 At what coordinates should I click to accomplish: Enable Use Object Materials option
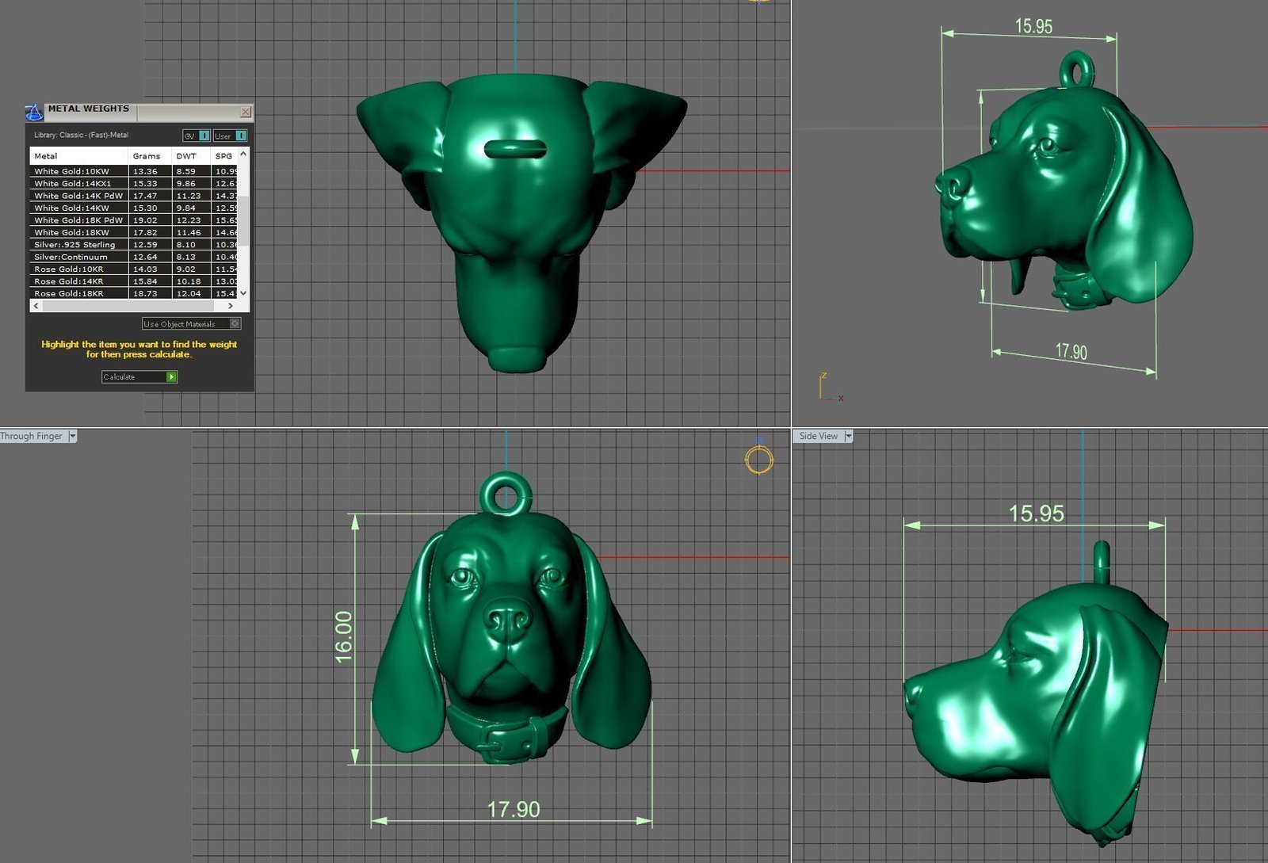pos(235,324)
